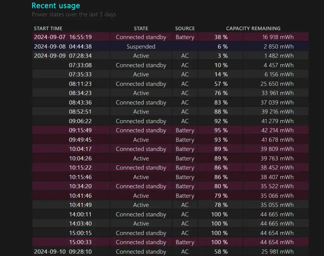
Task: Click the 42 214 mWh value
Action: (277, 131)
